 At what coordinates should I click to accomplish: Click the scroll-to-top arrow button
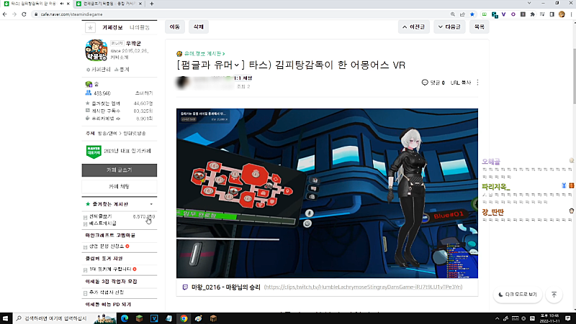(554, 295)
